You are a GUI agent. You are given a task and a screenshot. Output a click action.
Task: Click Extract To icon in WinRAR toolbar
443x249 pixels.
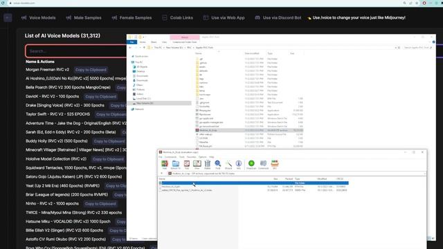pyautogui.click(x=175, y=165)
